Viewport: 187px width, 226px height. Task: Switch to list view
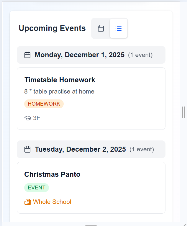coord(119,28)
